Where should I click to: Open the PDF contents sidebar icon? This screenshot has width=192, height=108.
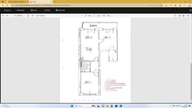3,16
